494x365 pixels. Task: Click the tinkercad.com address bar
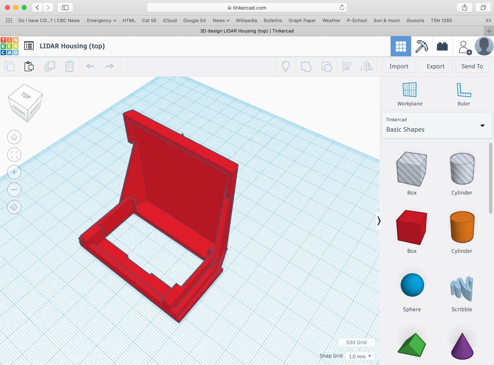[x=247, y=7]
